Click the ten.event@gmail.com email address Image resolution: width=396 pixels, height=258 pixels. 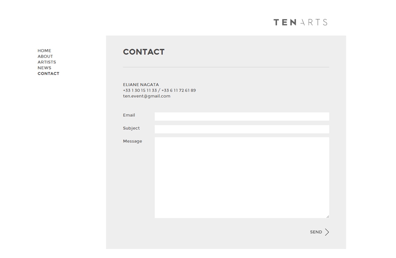point(146,96)
